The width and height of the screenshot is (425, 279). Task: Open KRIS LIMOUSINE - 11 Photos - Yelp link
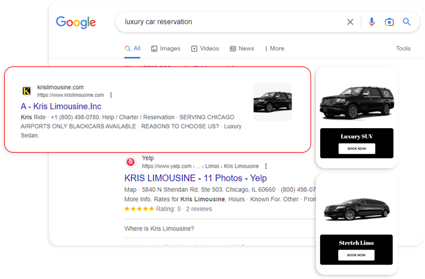195,178
